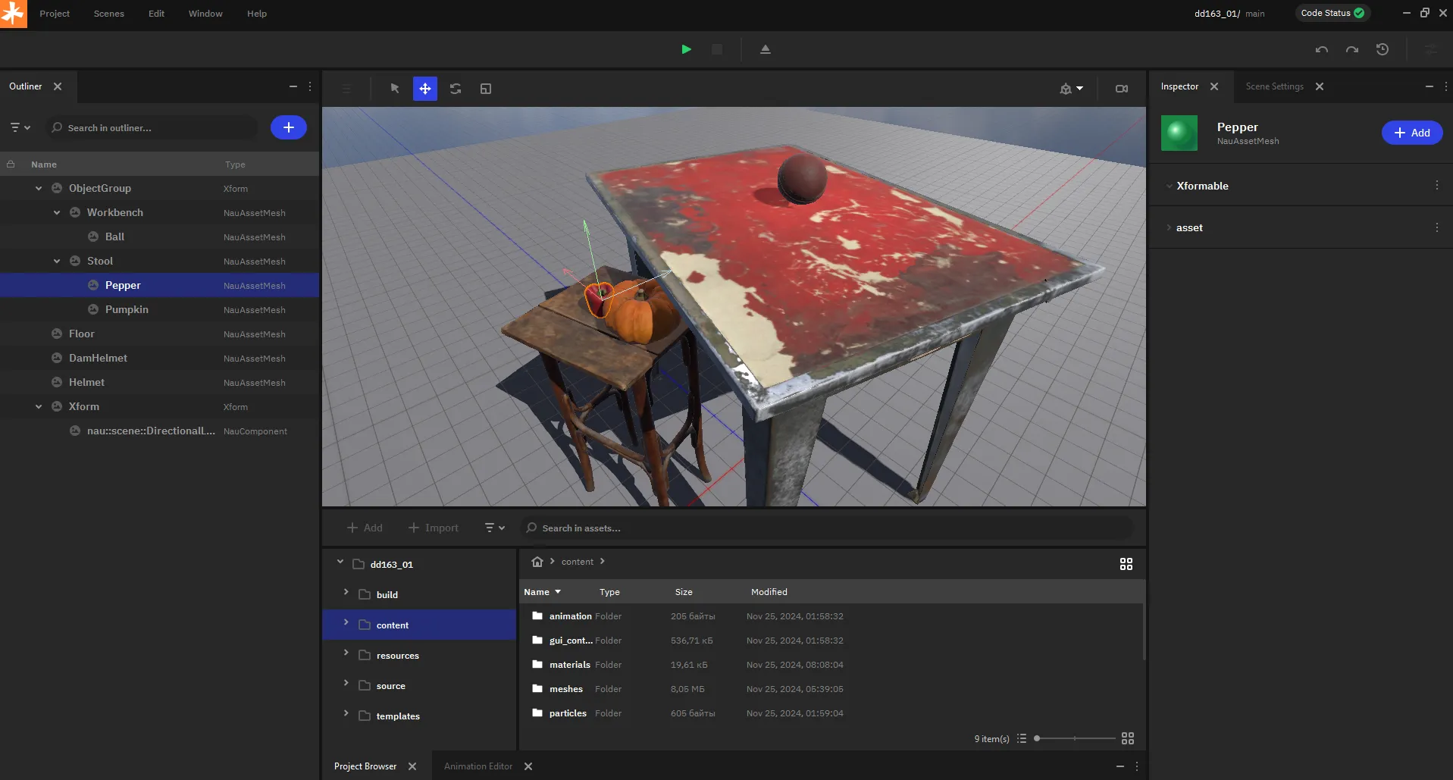This screenshot has height=780, width=1453.
Task: Switch assets to grid view icon
Action: [1128, 738]
